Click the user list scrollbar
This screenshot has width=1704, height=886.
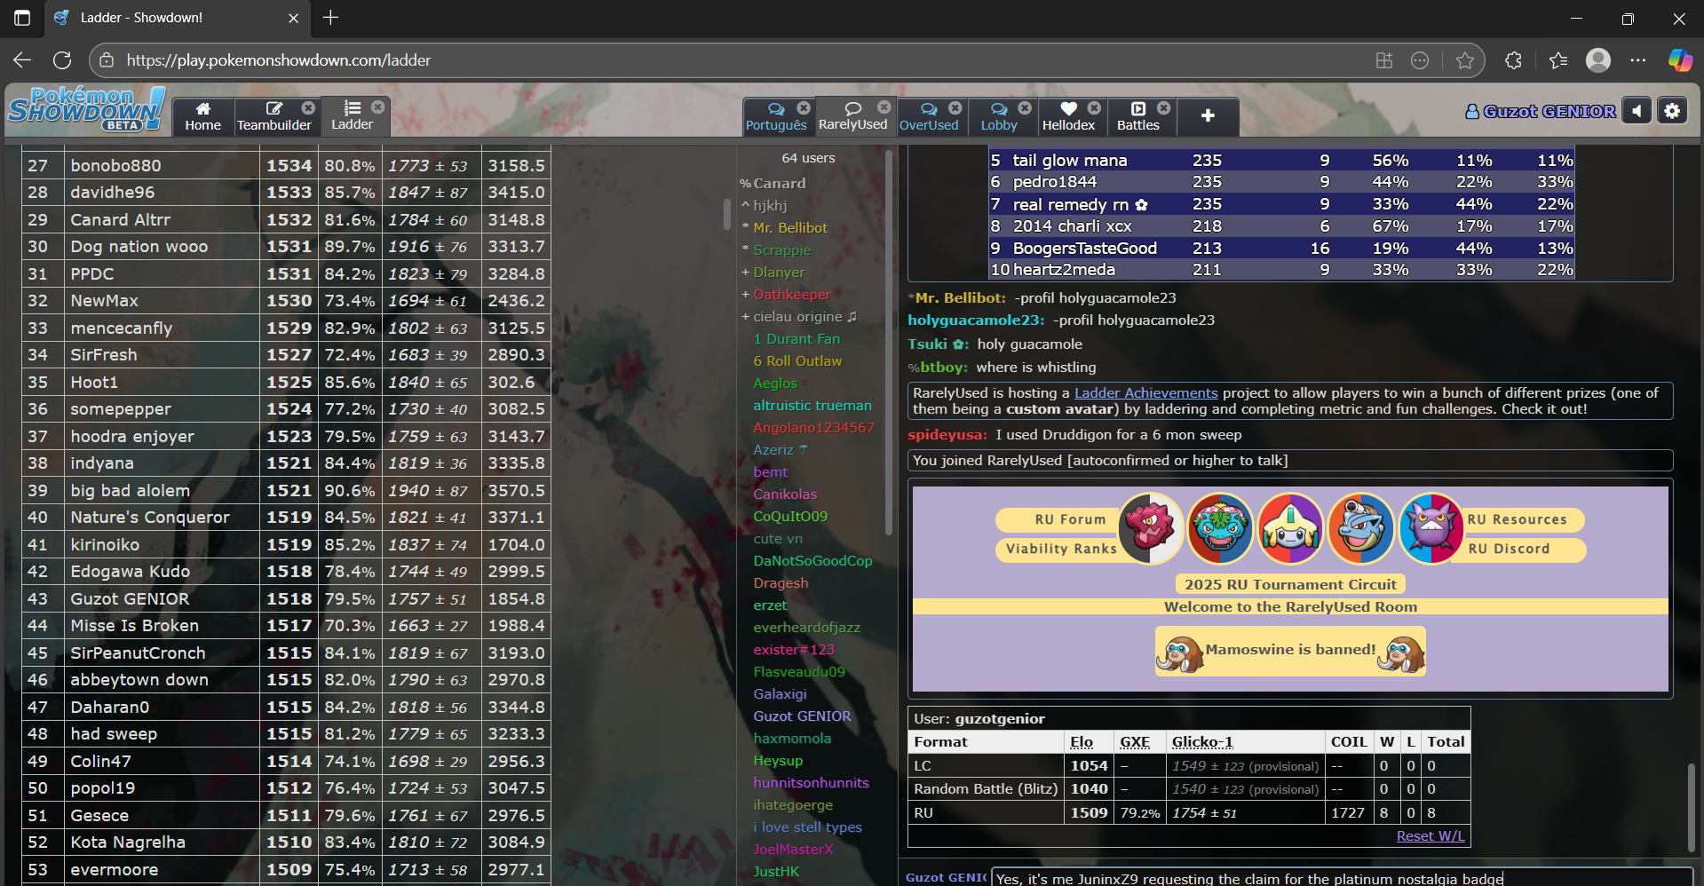click(889, 355)
